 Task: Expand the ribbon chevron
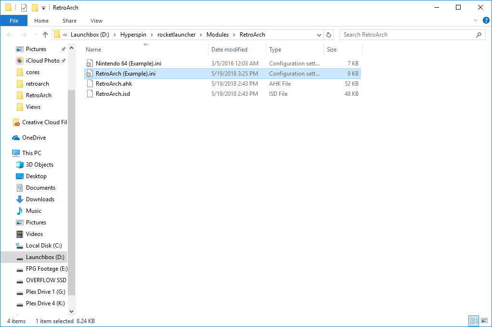click(475, 20)
